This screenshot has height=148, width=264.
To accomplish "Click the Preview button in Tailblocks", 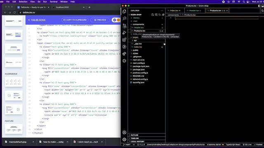I will click(100, 20).
